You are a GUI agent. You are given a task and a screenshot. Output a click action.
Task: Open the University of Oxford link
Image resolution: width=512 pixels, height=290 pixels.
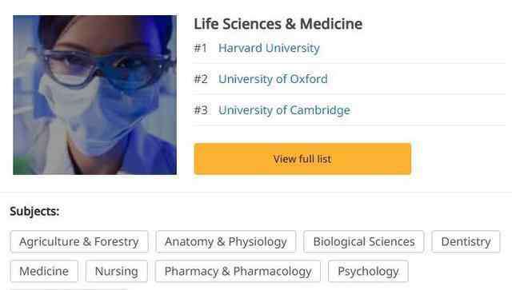coord(273,79)
